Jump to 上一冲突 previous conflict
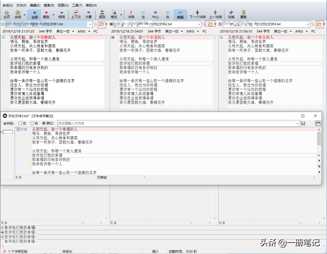Screen dimensions: 327x254 click(215, 14)
